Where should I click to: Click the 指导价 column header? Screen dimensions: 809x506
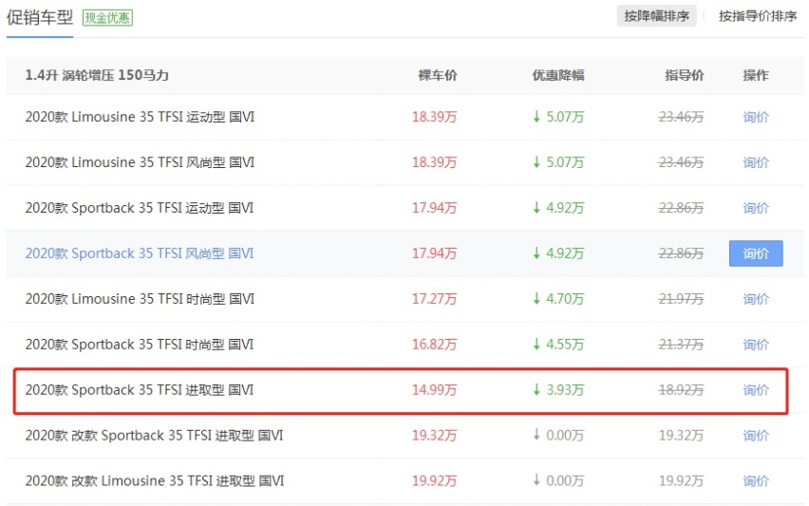click(685, 75)
